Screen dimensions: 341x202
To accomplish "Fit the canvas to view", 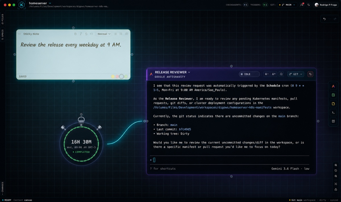I will (336, 184).
